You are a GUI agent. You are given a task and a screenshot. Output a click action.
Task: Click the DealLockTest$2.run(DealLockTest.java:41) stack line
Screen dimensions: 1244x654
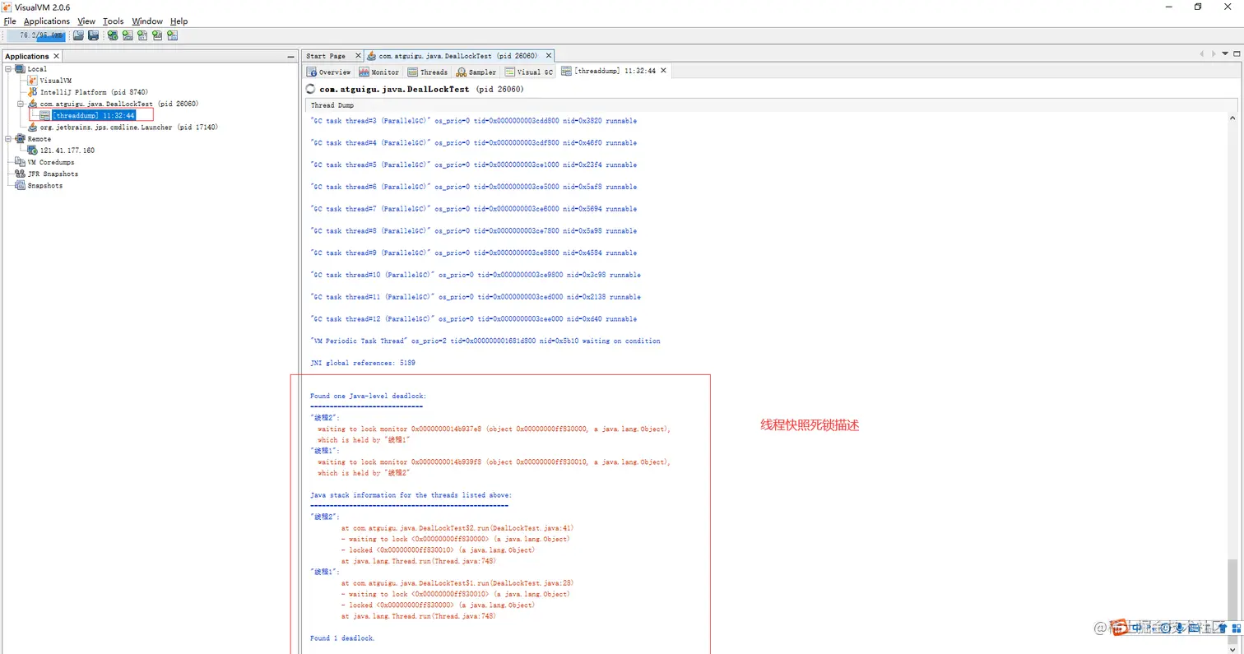457,528
